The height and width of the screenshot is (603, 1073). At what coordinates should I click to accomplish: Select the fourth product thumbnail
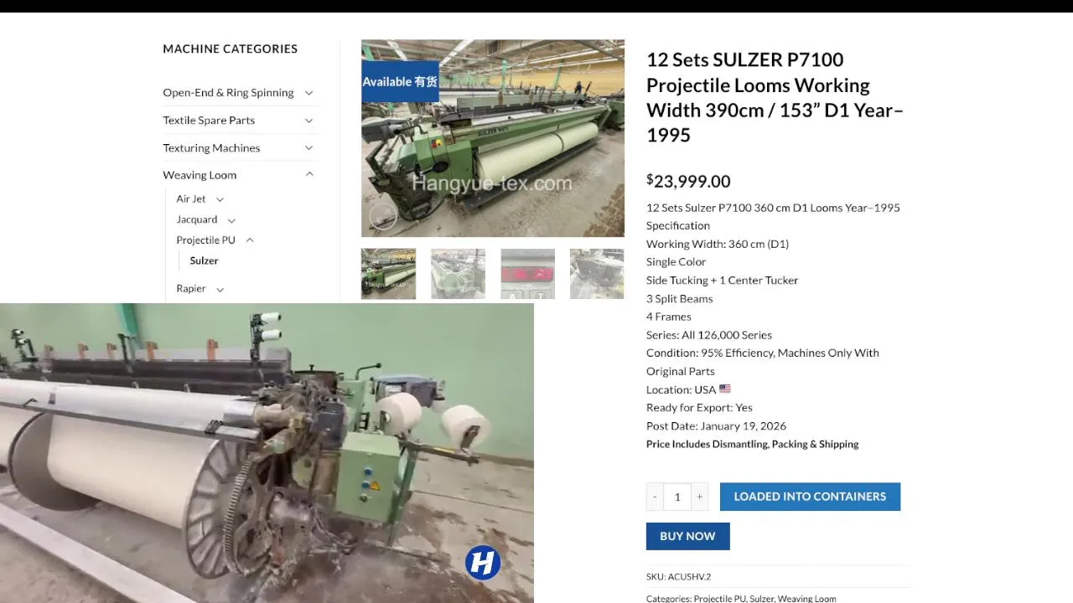click(597, 274)
